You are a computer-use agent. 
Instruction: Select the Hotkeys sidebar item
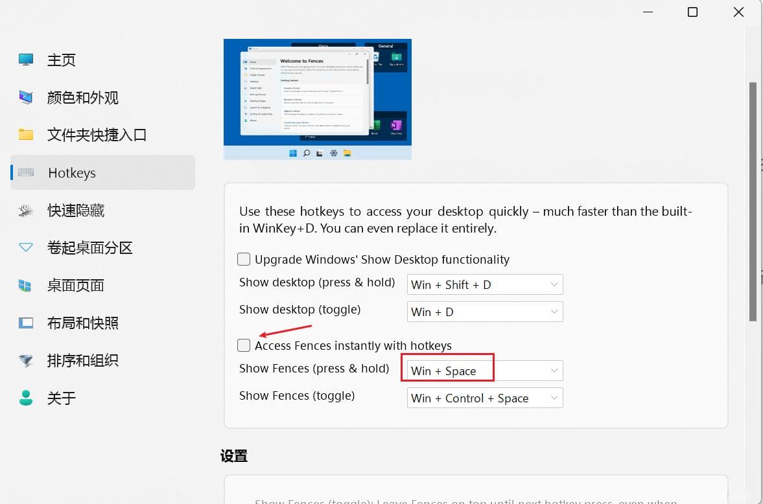click(x=102, y=172)
